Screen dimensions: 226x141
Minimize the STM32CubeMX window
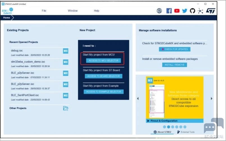(x=198, y=4)
